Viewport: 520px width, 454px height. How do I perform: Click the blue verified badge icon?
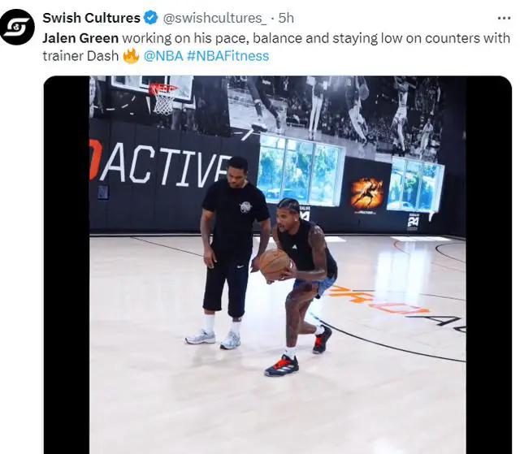151,18
